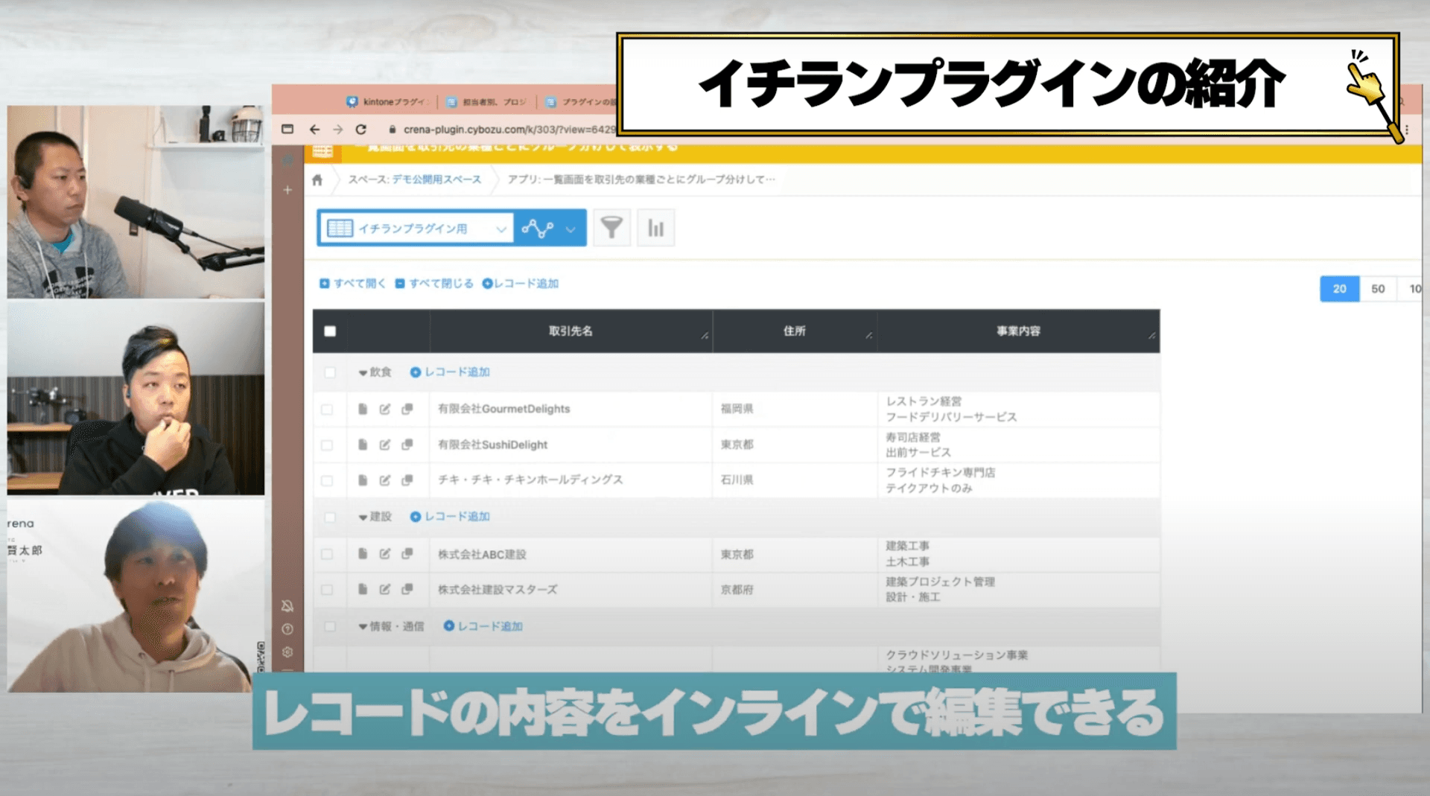Sort by the 取引先名 column header
This screenshot has width=1430, height=796.
(571, 331)
